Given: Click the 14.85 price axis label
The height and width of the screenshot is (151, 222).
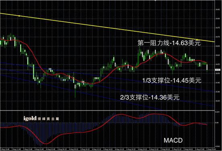Looking at the screenshot, I should pyautogui.click(x=218, y=10).
